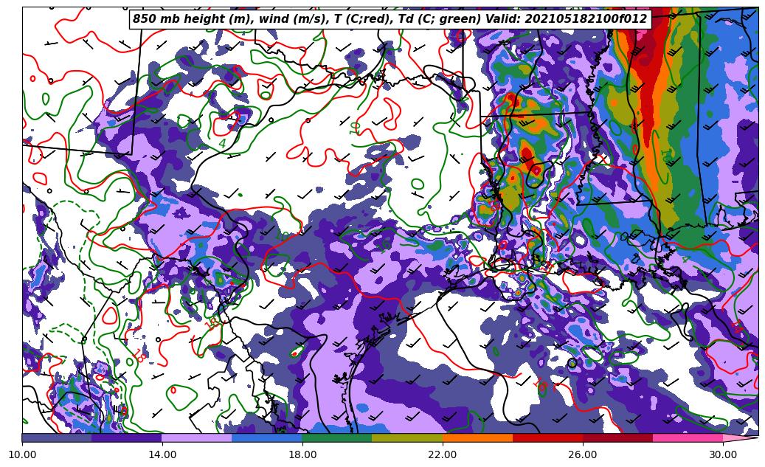Screen dimensions: 765x467
Task: Click the bright red 24–26 colorbar segment
Action: click(x=548, y=437)
